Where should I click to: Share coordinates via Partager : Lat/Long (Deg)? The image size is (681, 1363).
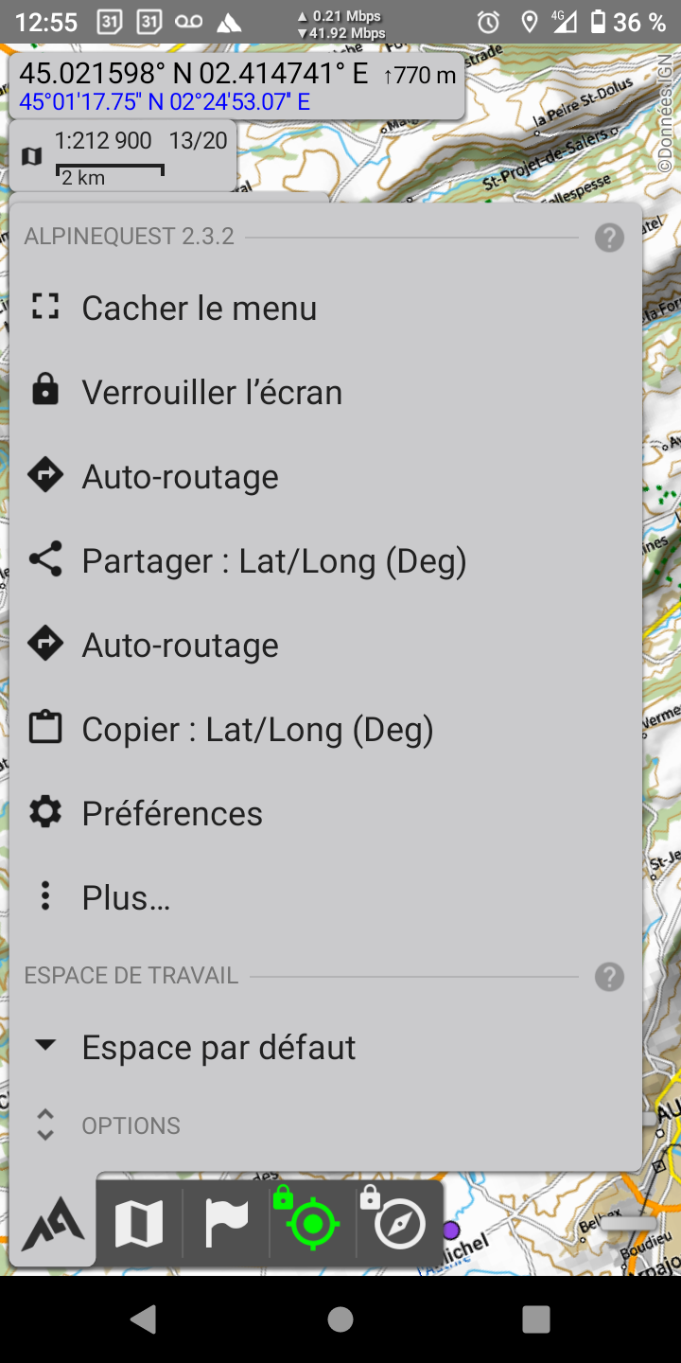pyautogui.click(x=274, y=560)
